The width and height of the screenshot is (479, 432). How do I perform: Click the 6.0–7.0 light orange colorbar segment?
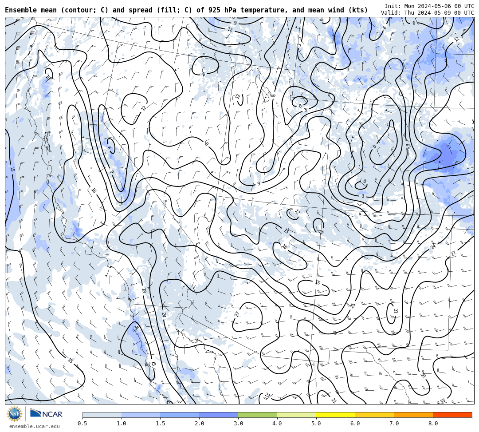374,415
